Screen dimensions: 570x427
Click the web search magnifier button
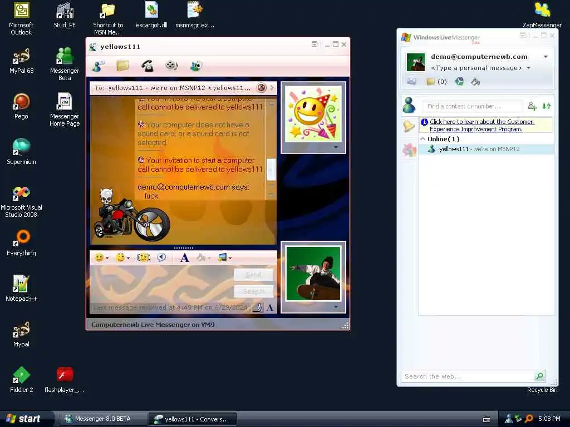(x=540, y=376)
